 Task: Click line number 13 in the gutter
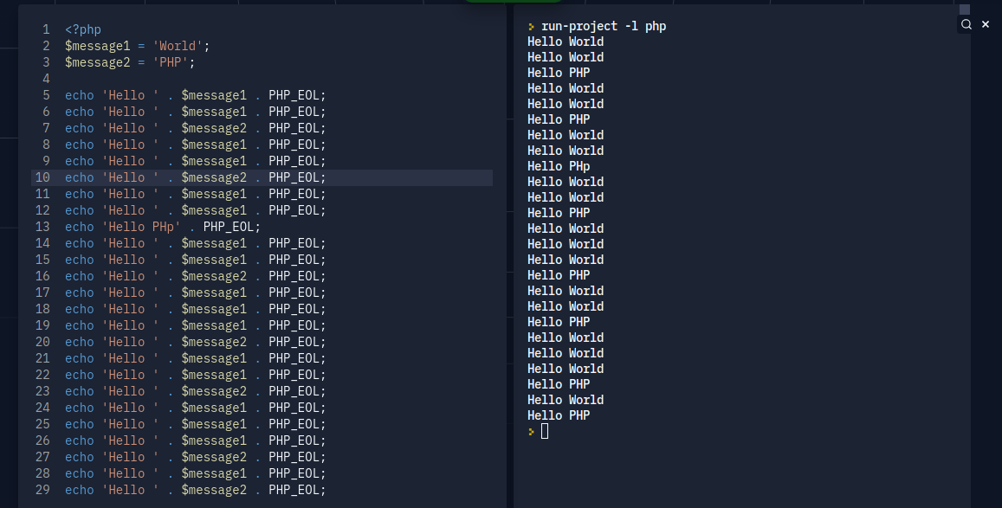pyautogui.click(x=42, y=227)
